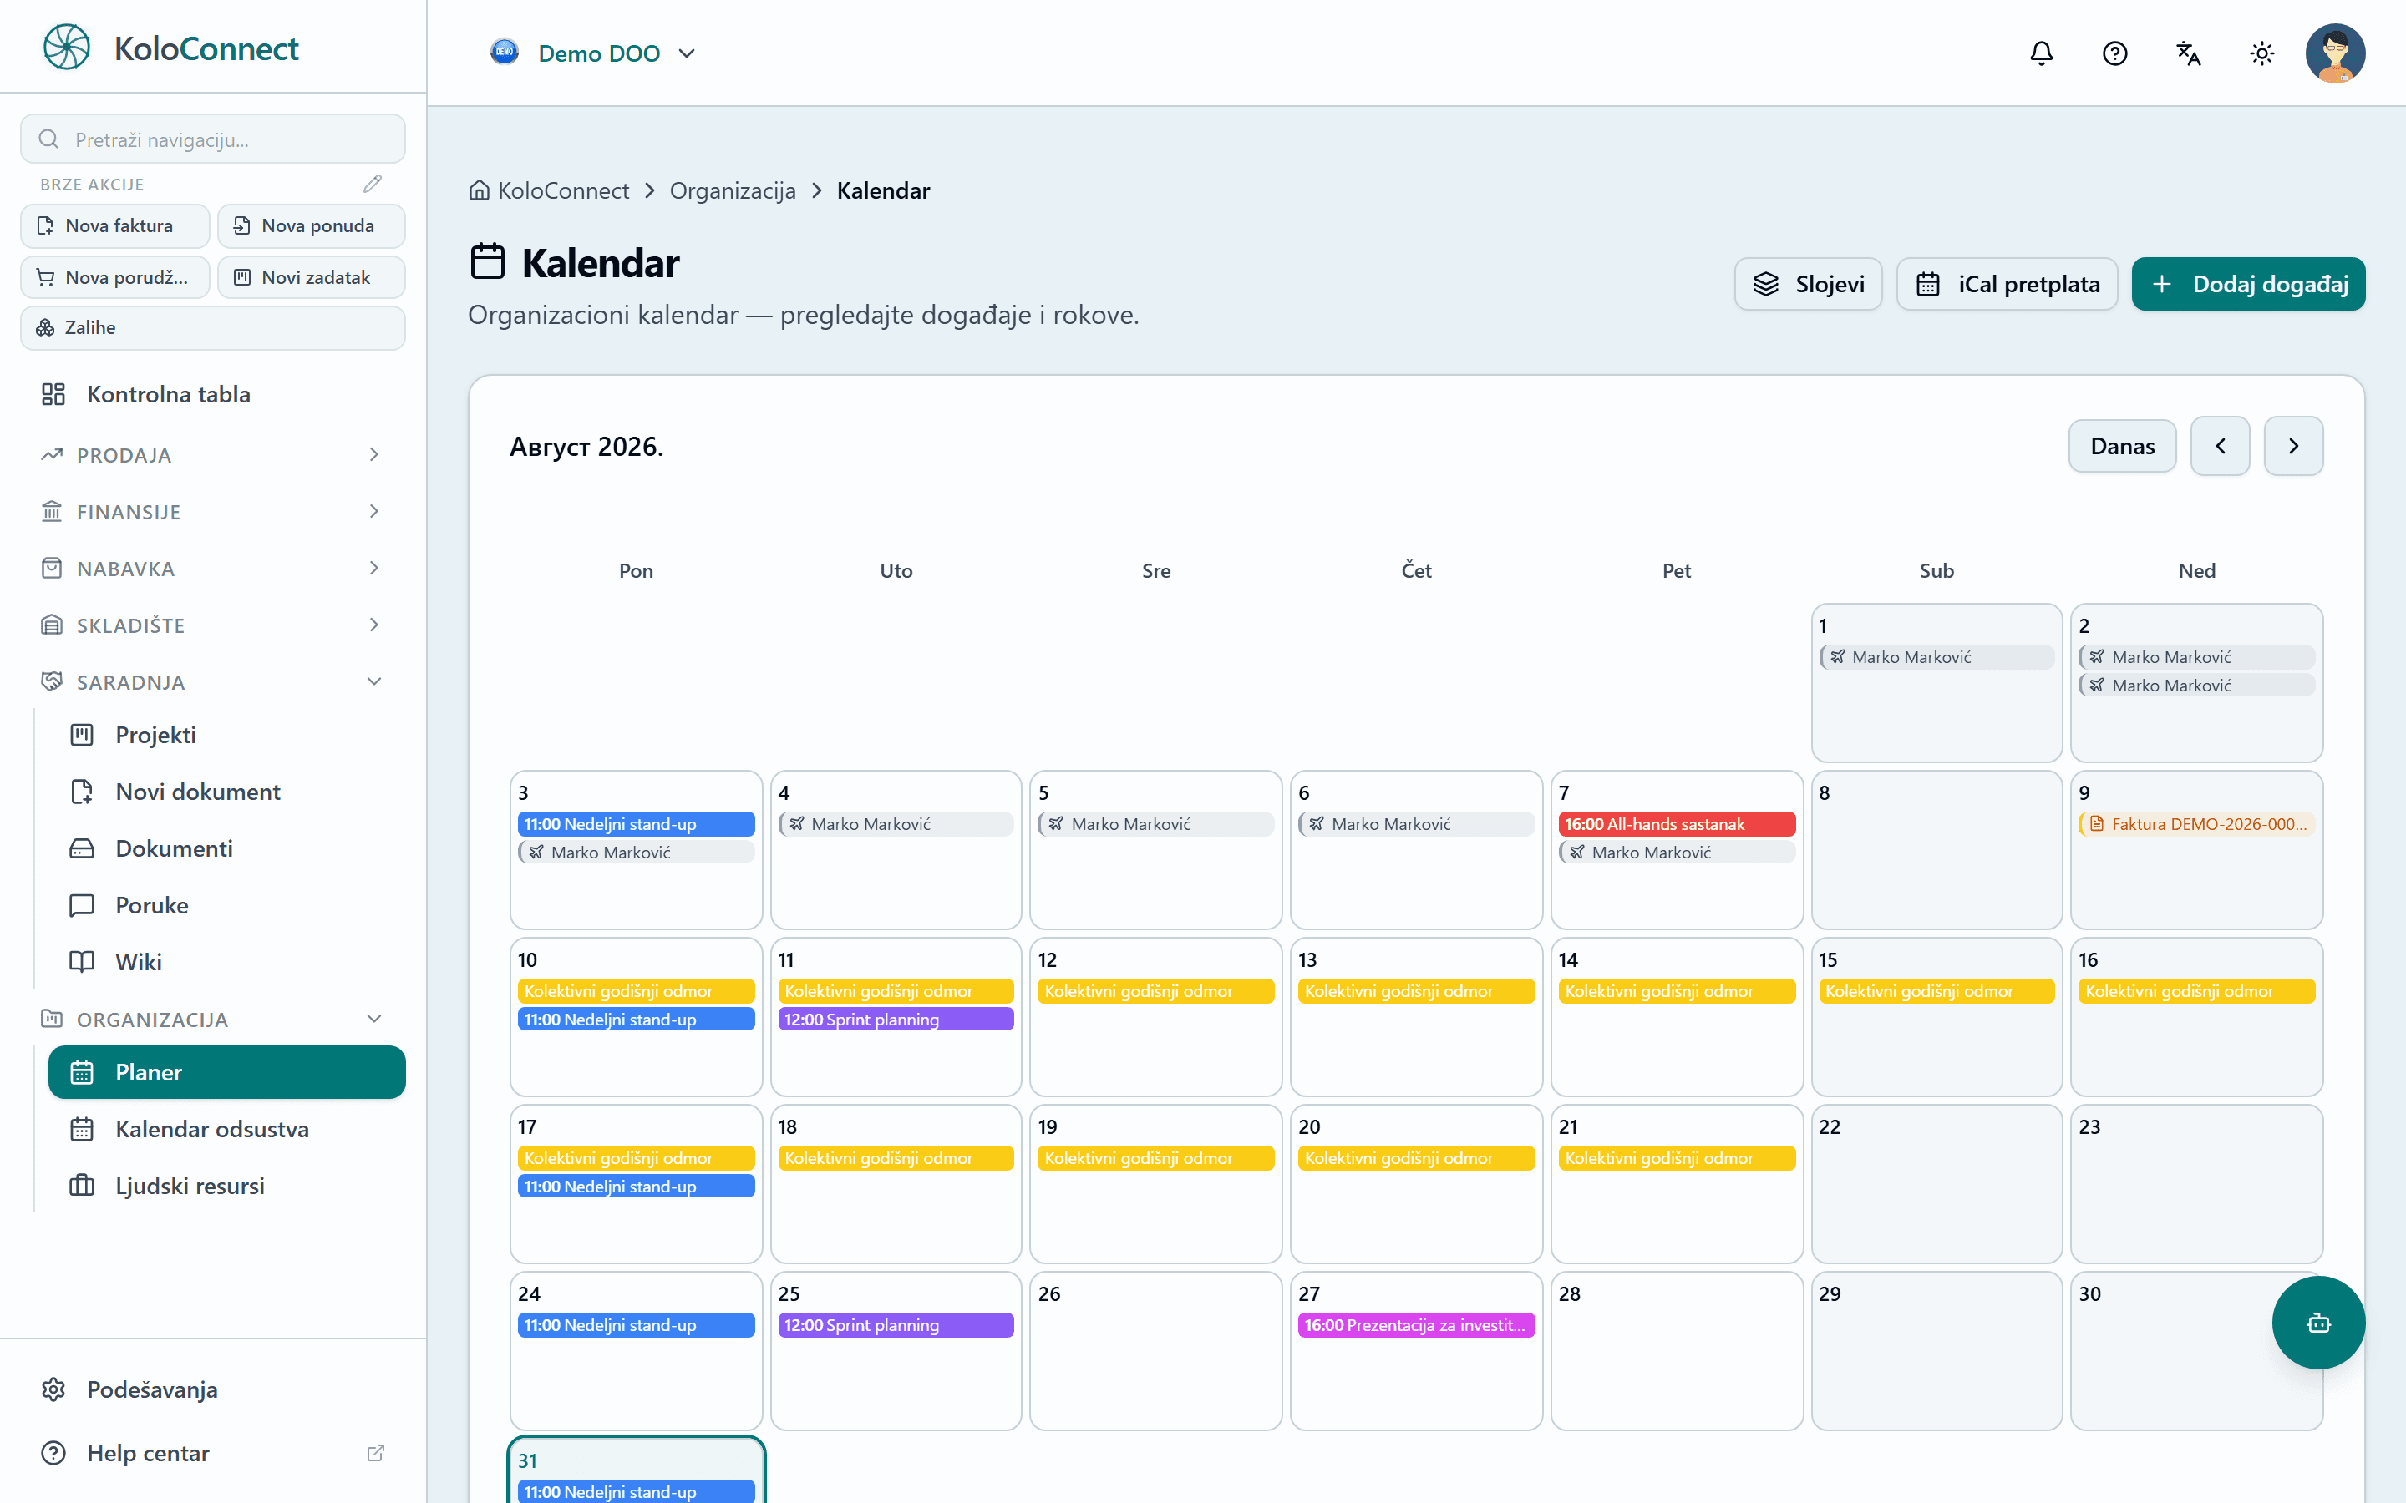The width and height of the screenshot is (2406, 1503).
Task: Open the help question mark icon
Action: 2114,53
